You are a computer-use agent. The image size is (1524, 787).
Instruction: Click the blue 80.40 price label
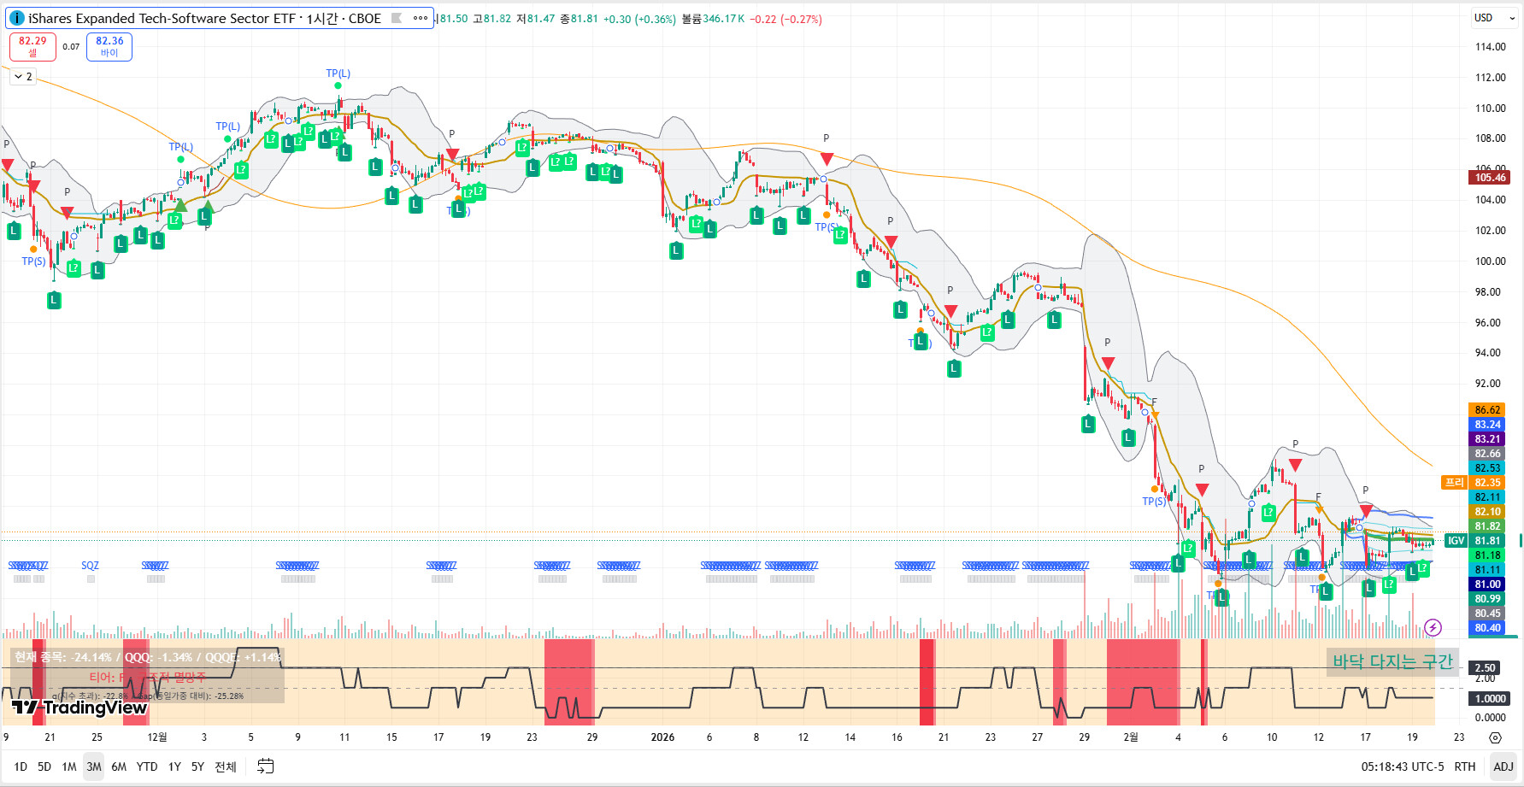pyautogui.click(x=1486, y=628)
